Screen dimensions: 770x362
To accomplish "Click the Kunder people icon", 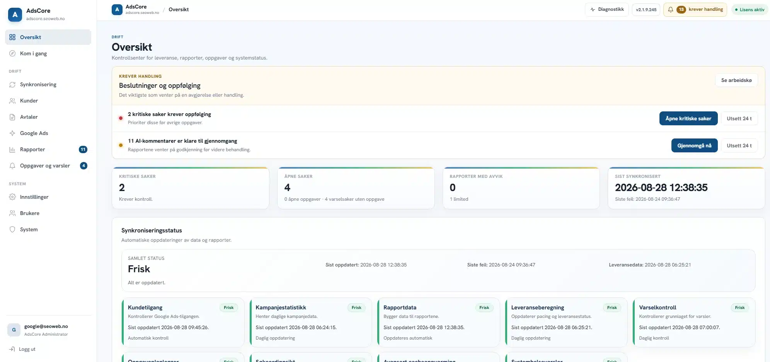I will [12, 101].
